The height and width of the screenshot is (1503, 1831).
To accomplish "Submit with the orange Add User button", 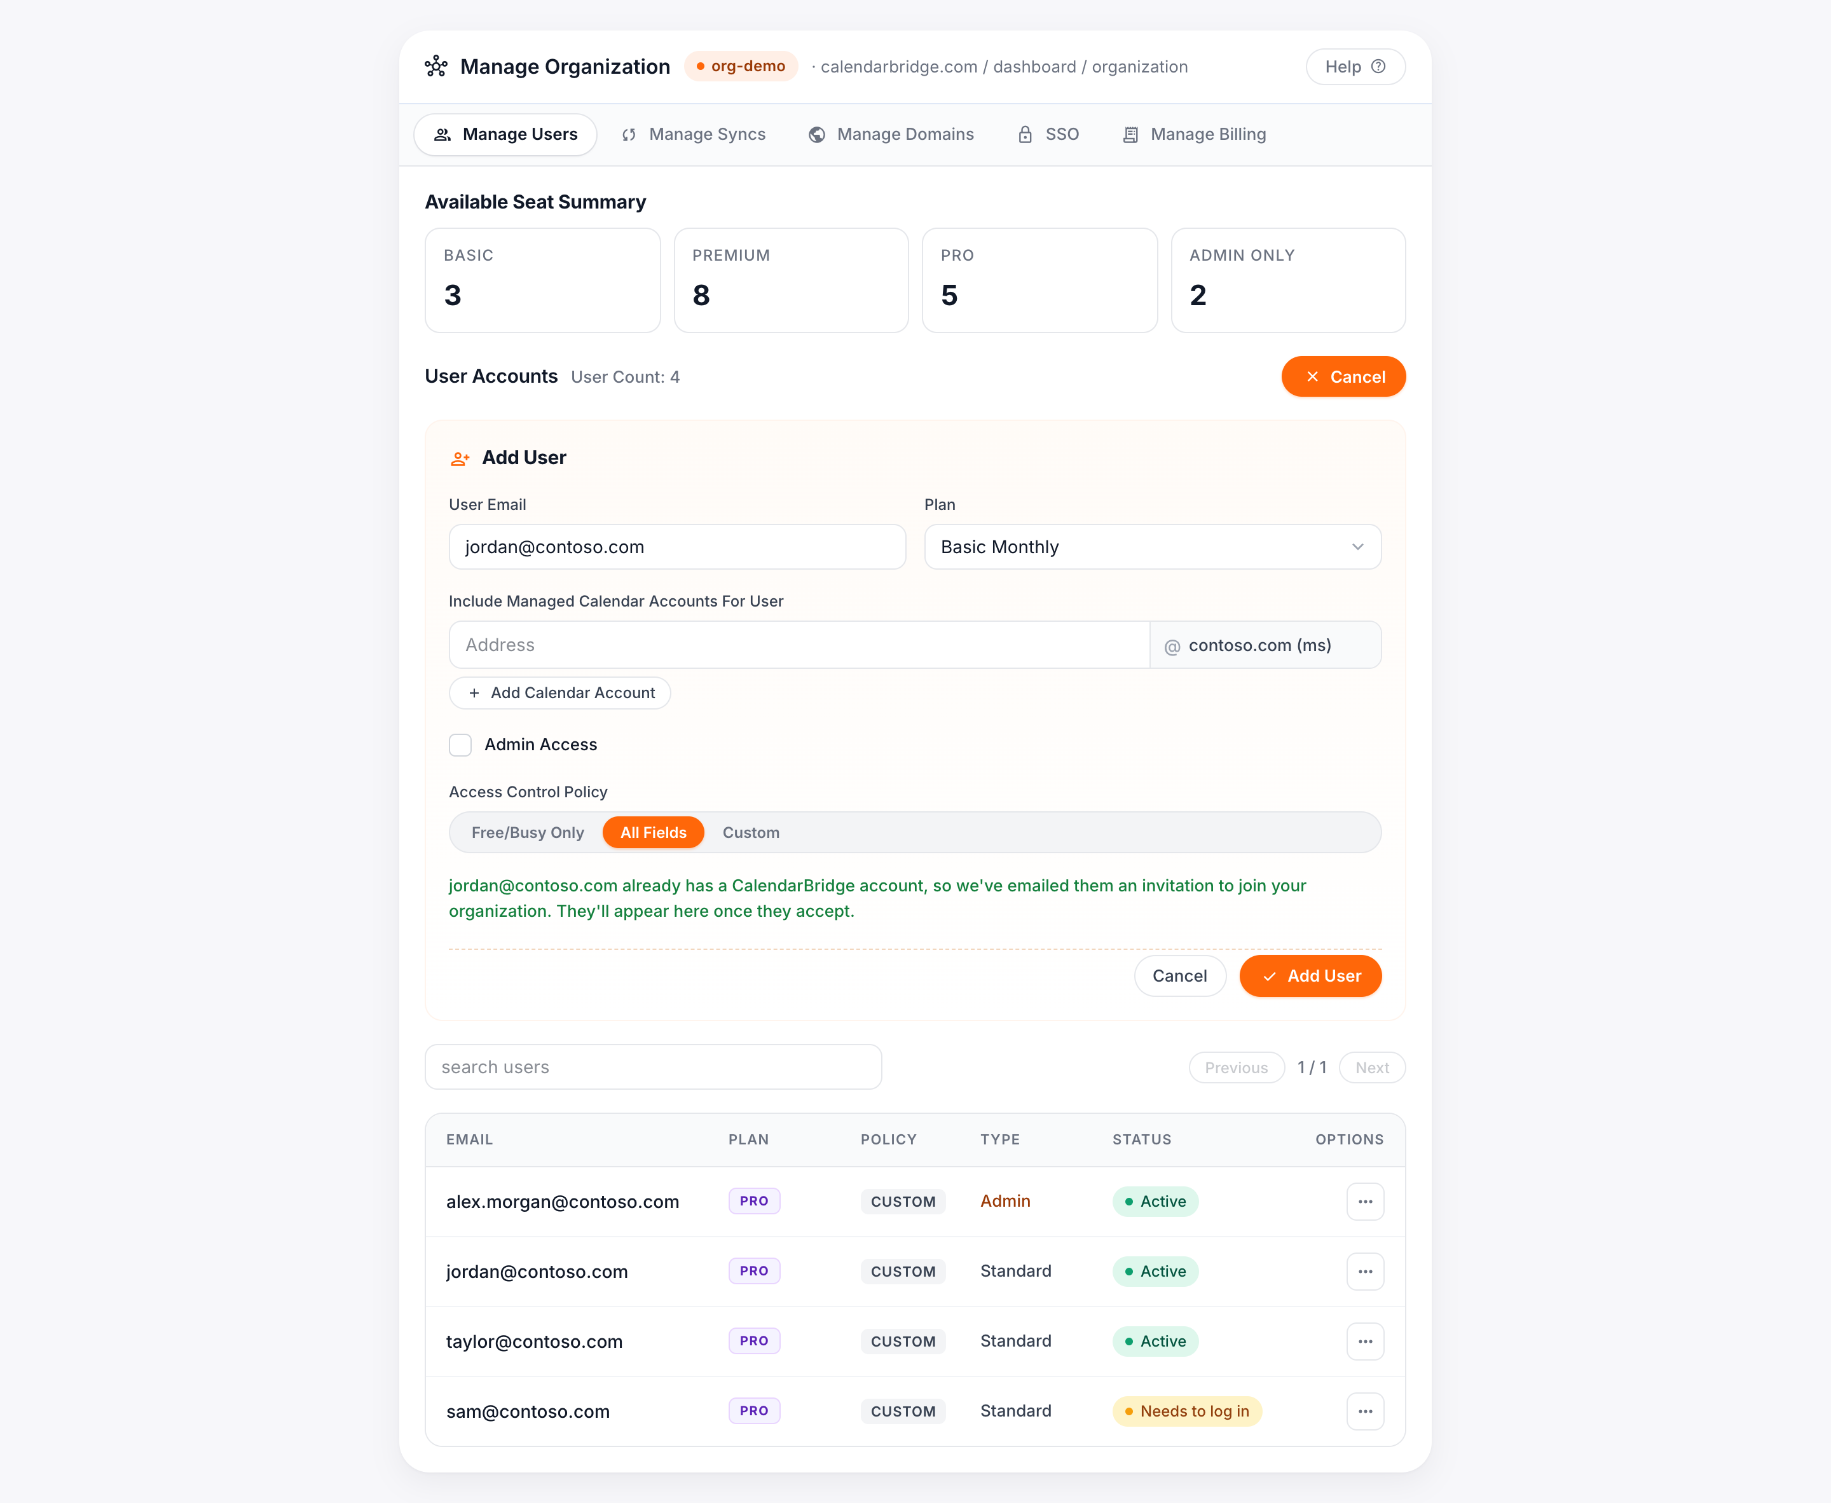I will coord(1311,977).
